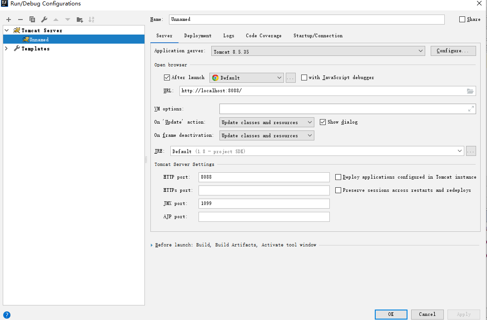Select the Unnamed configuration in tree

coord(74,40)
